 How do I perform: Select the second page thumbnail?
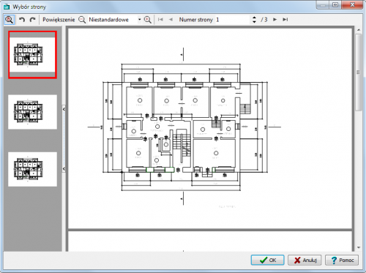pos(32,112)
